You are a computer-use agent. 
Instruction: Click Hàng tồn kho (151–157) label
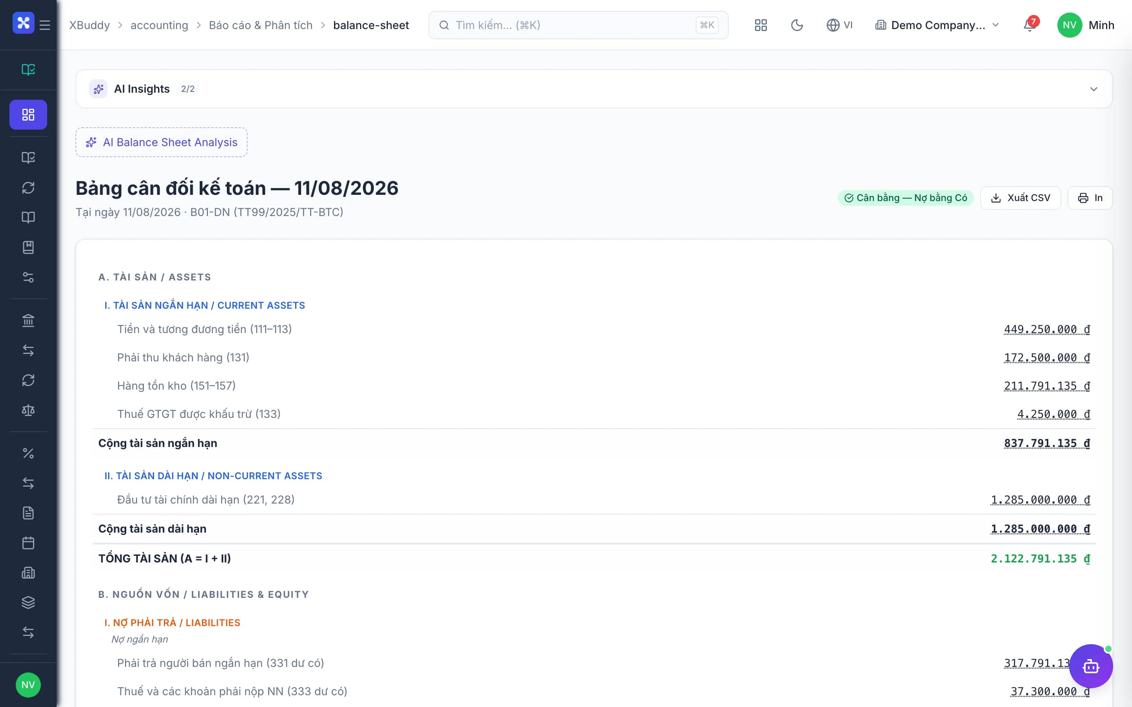pyautogui.click(x=176, y=386)
